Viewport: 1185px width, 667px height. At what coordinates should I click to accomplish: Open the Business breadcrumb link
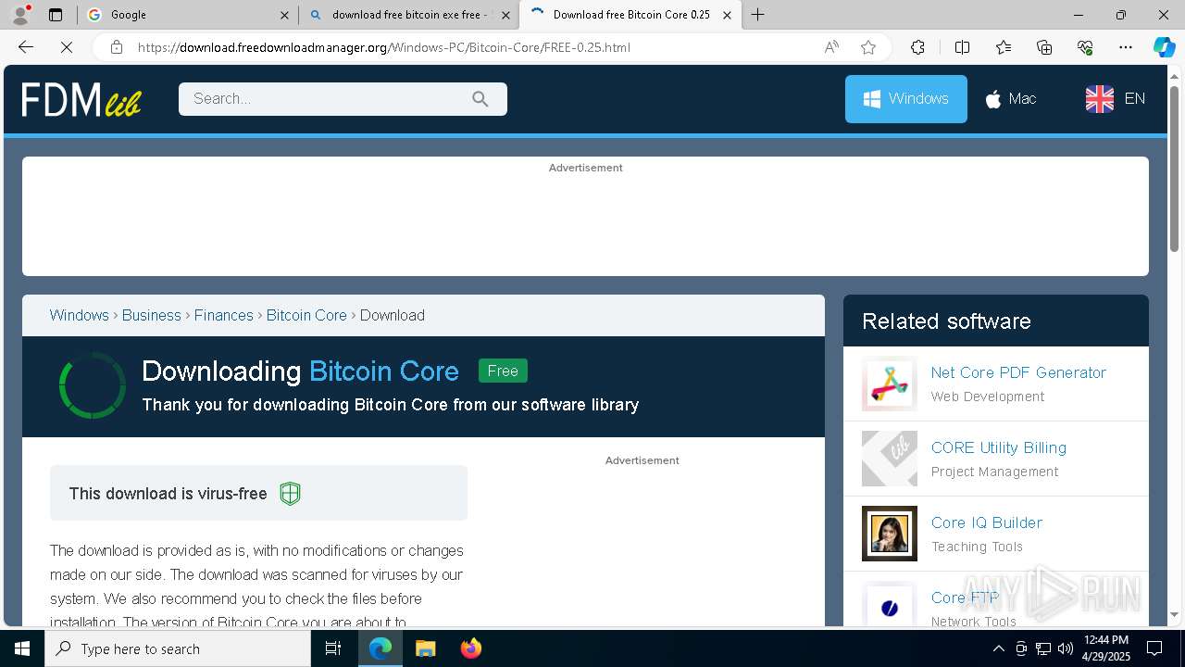(152, 315)
